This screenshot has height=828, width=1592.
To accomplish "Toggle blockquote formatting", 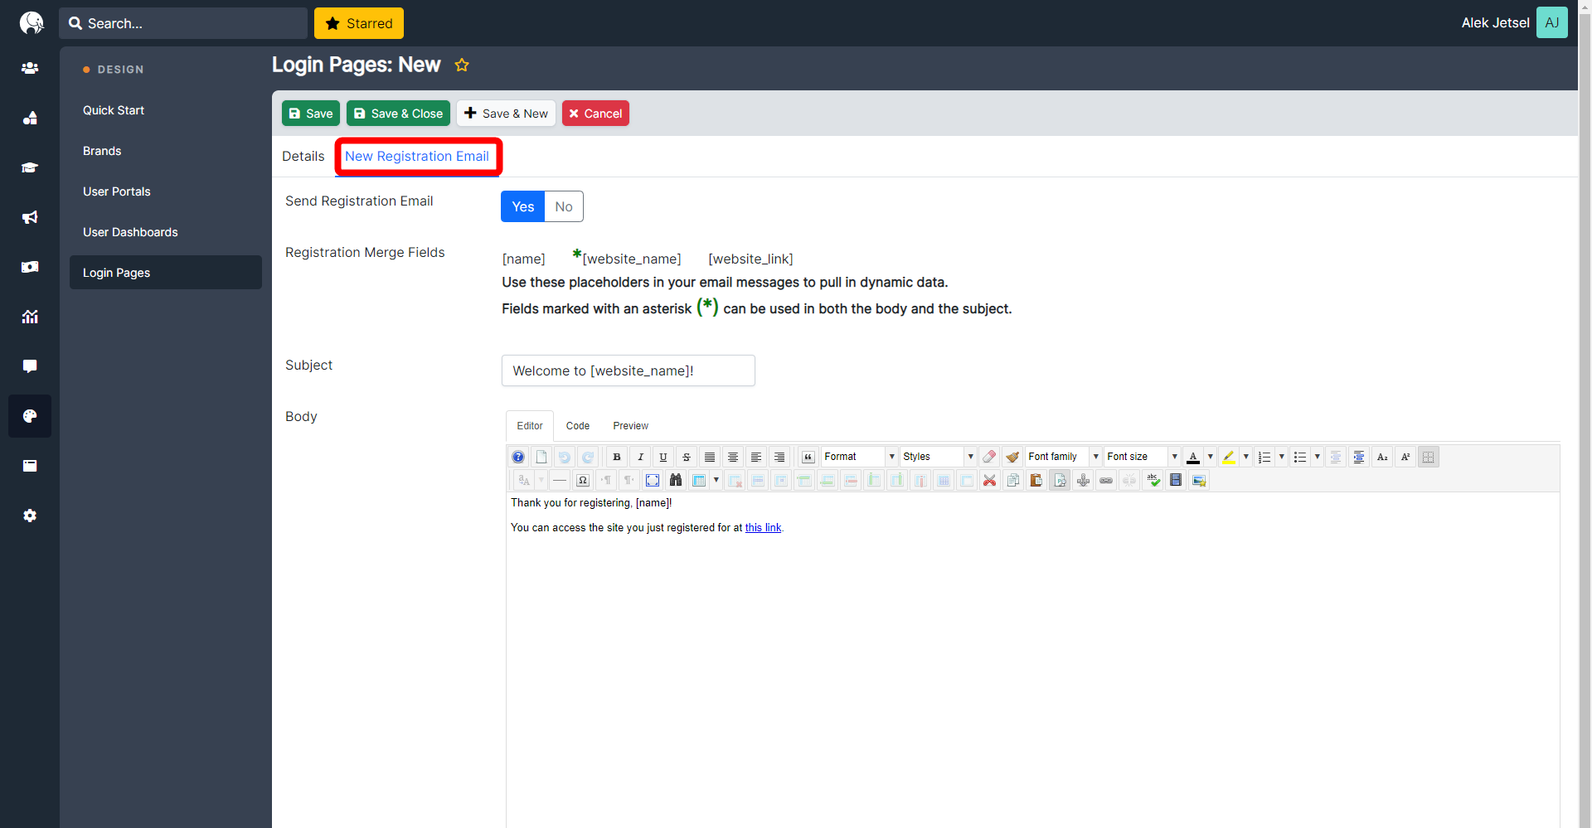I will pyautogui.click(x=808, y=457).
